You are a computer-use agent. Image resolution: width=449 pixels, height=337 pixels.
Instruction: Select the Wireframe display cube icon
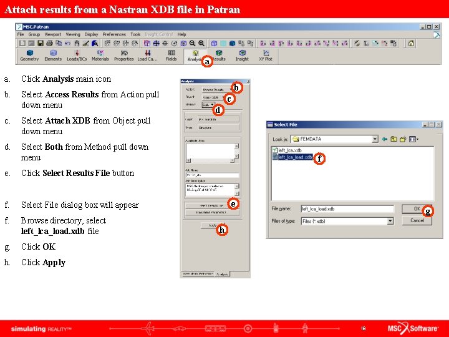point(214,43)
